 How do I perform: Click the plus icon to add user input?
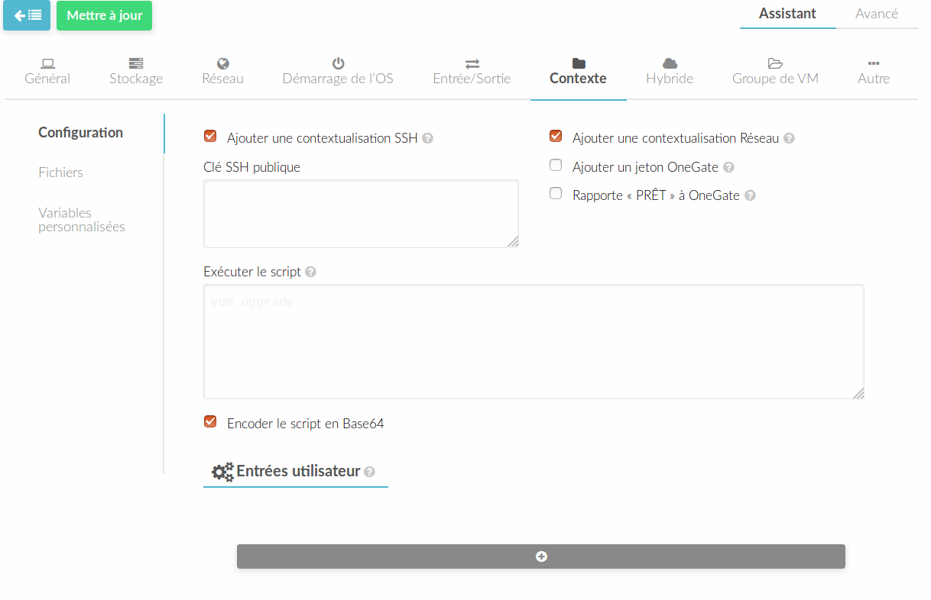coord(541,556)
